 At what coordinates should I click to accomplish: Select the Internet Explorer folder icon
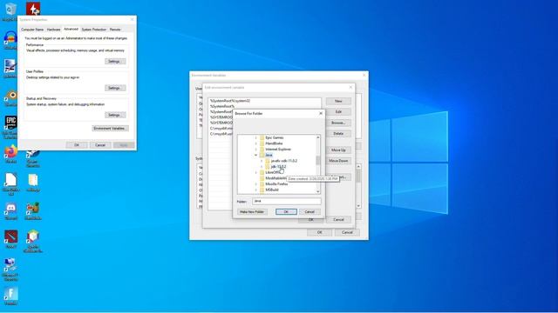tap(262, 150)
